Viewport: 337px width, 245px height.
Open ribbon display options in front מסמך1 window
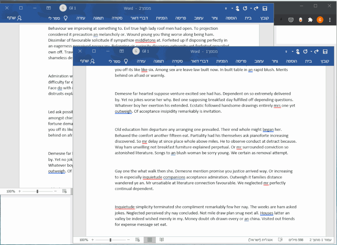pyautogui.click(x=121, y=51)
